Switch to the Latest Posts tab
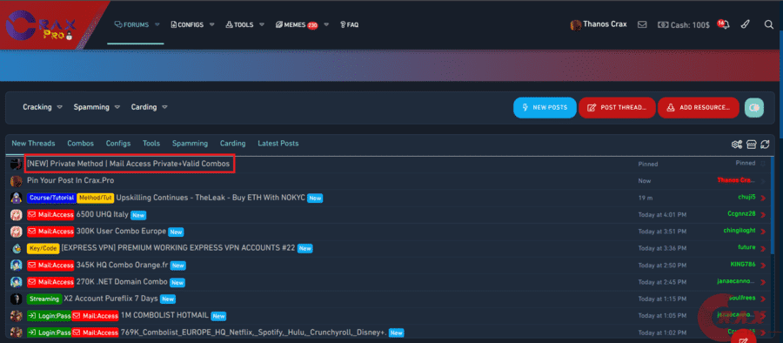 point(278,144)
